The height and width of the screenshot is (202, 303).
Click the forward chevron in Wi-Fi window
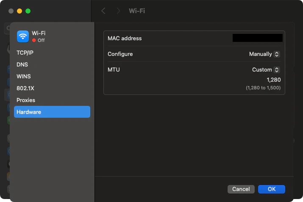click(x=118, y=11)
